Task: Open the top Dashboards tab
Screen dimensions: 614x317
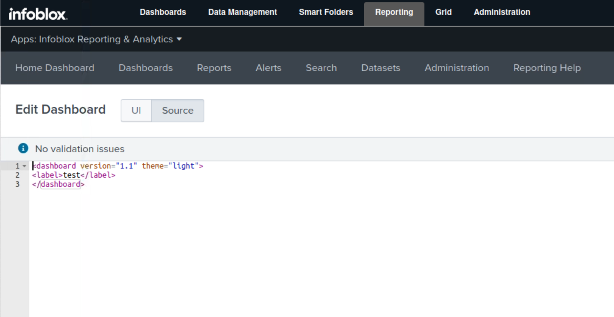Action: 163,12
